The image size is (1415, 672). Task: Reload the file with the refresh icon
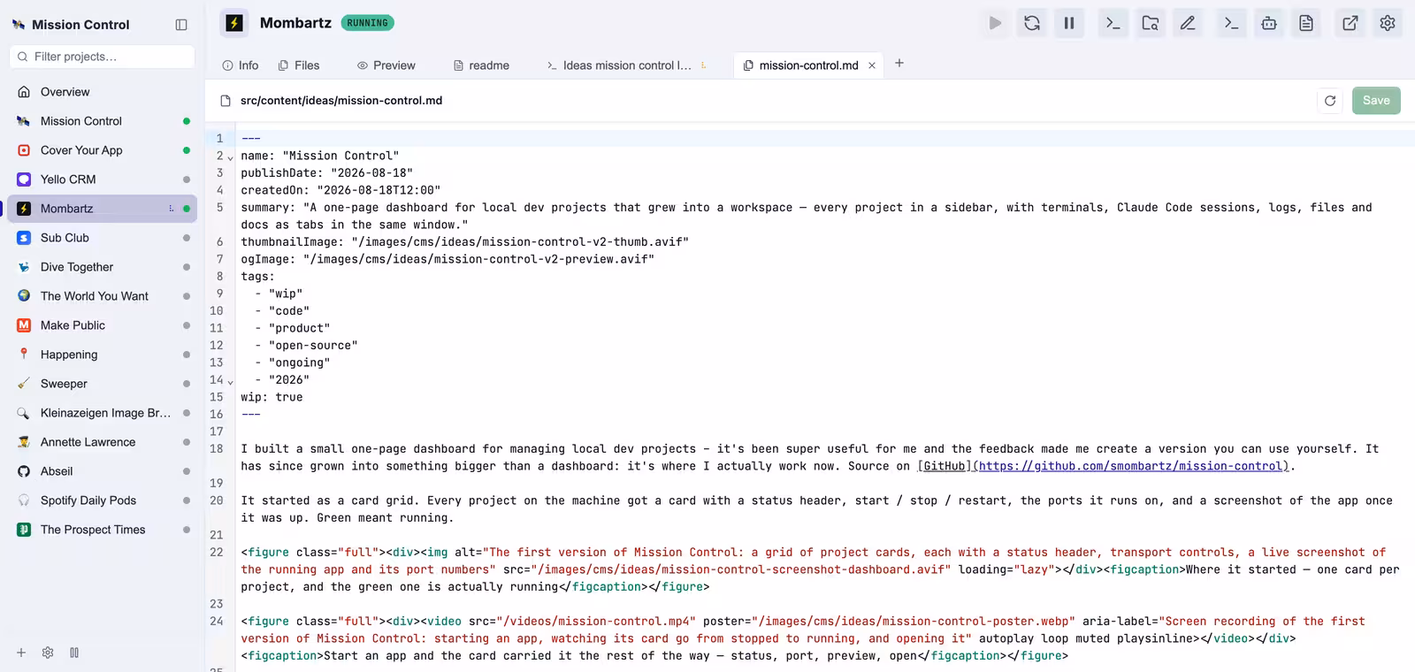1330,101
